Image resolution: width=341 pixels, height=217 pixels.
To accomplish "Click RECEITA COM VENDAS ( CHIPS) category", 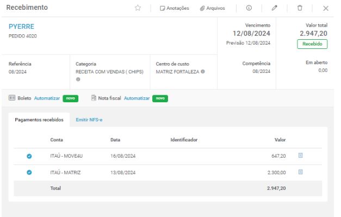I will tap(109, 72).
